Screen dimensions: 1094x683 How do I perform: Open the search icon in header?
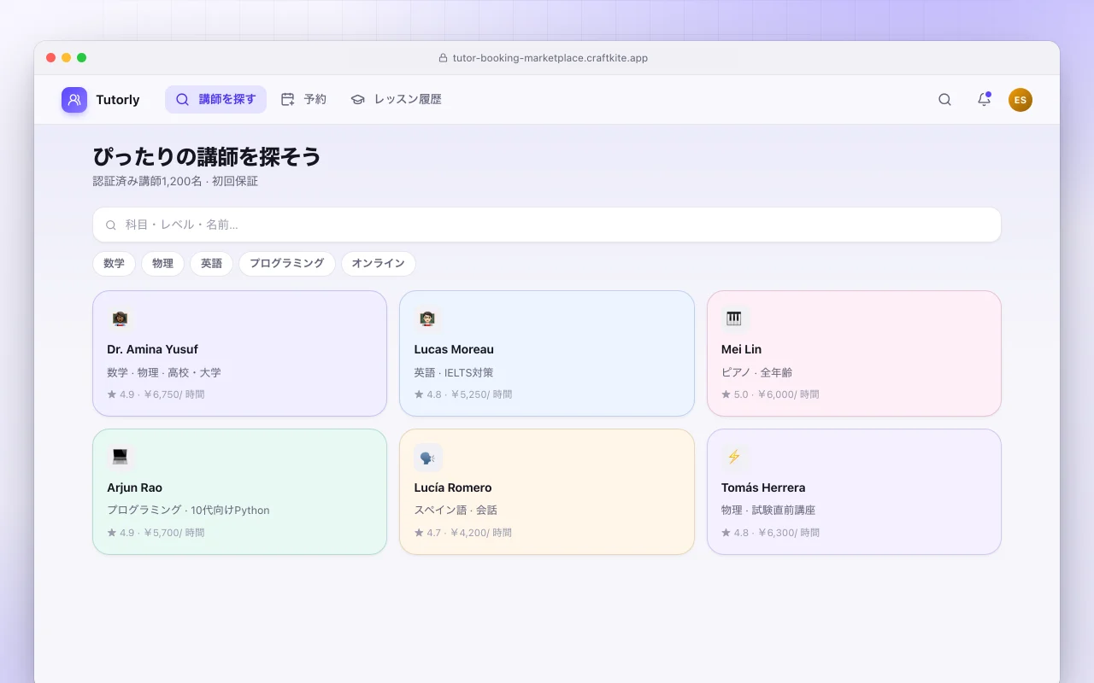[944, 99]
